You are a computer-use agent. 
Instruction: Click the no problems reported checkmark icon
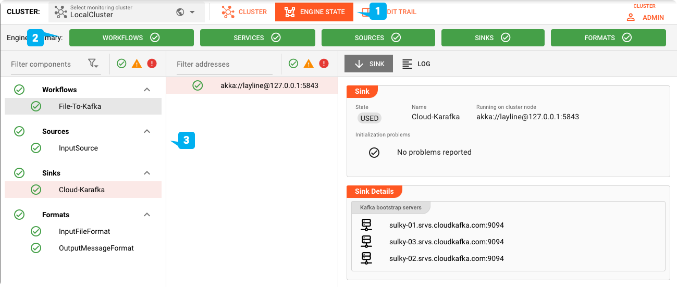(x=374, y=153)
